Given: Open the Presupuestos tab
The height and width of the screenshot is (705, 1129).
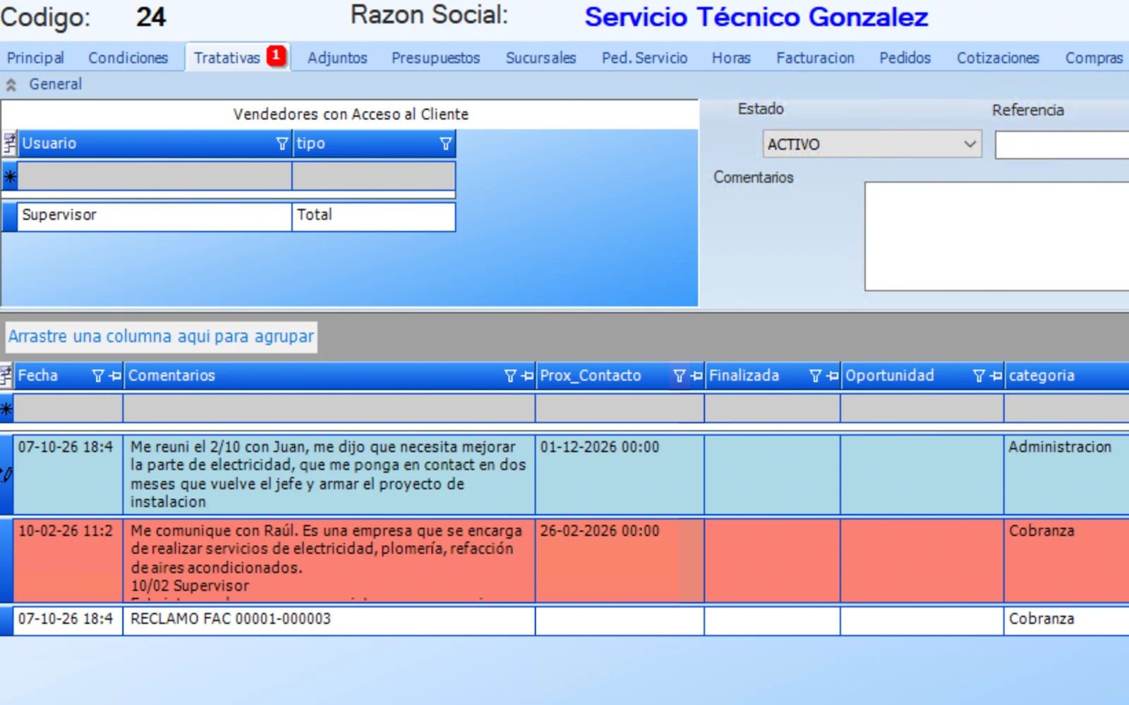Looking at the screenshot, I should (x=436, y=58).
